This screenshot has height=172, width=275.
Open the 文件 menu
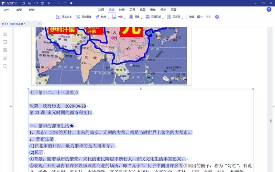point(6,10)
